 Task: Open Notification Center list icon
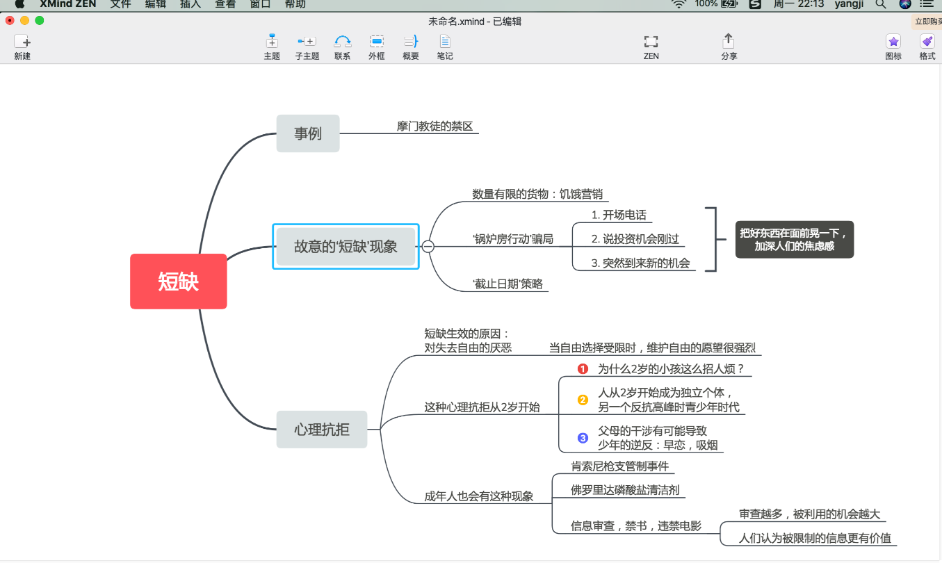(927, 3)
